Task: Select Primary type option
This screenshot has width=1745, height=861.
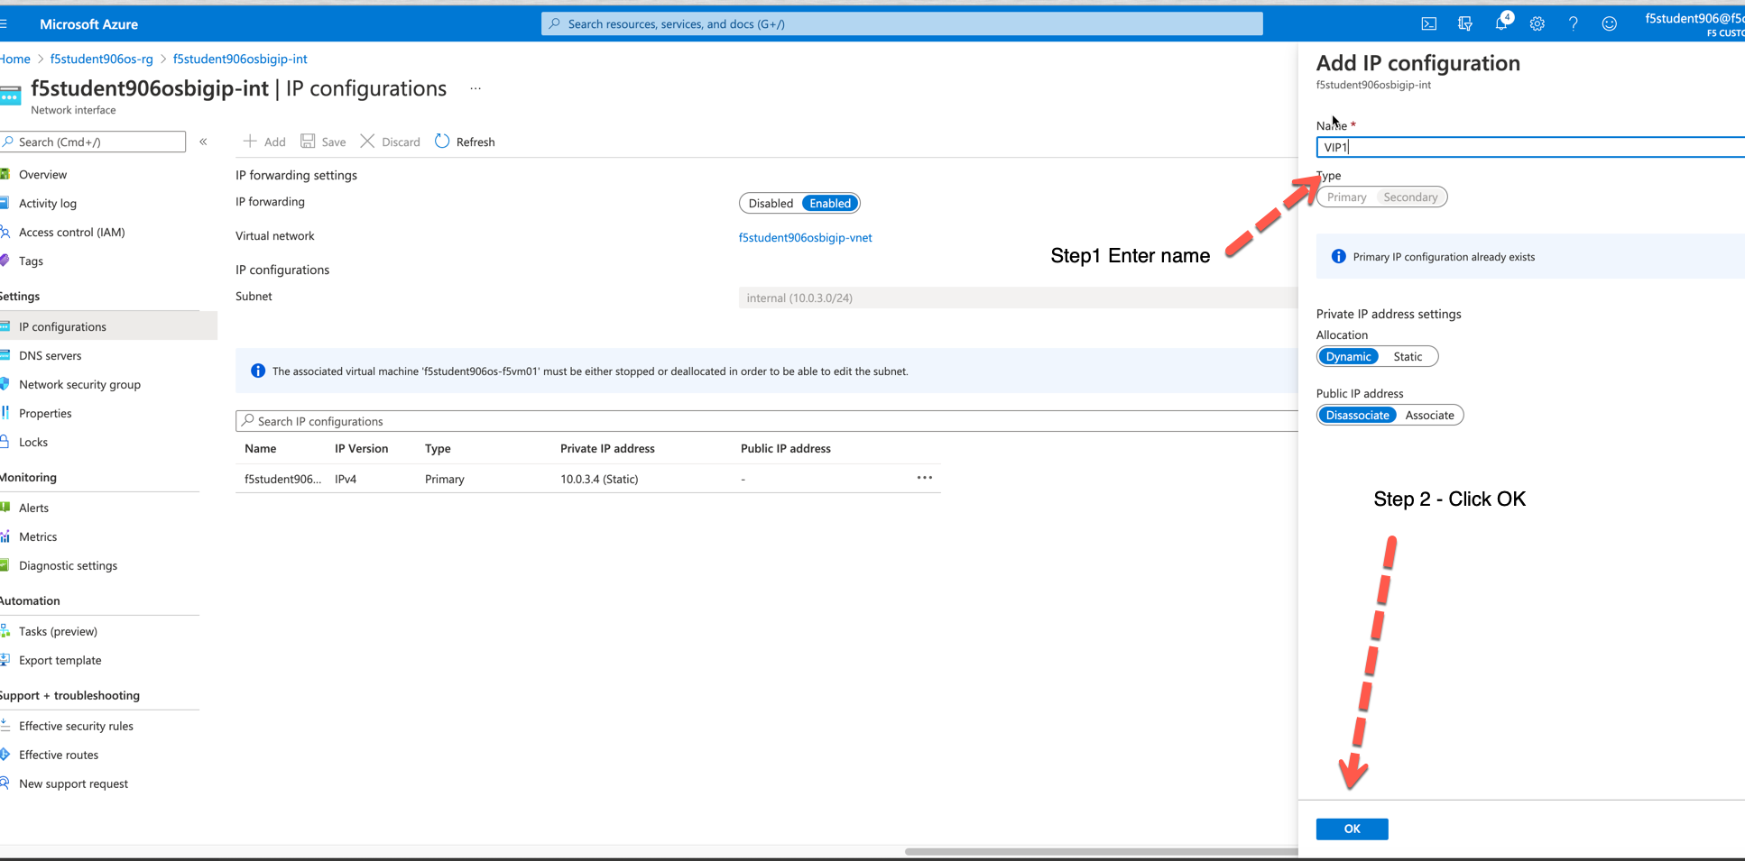Action: 1347,197
